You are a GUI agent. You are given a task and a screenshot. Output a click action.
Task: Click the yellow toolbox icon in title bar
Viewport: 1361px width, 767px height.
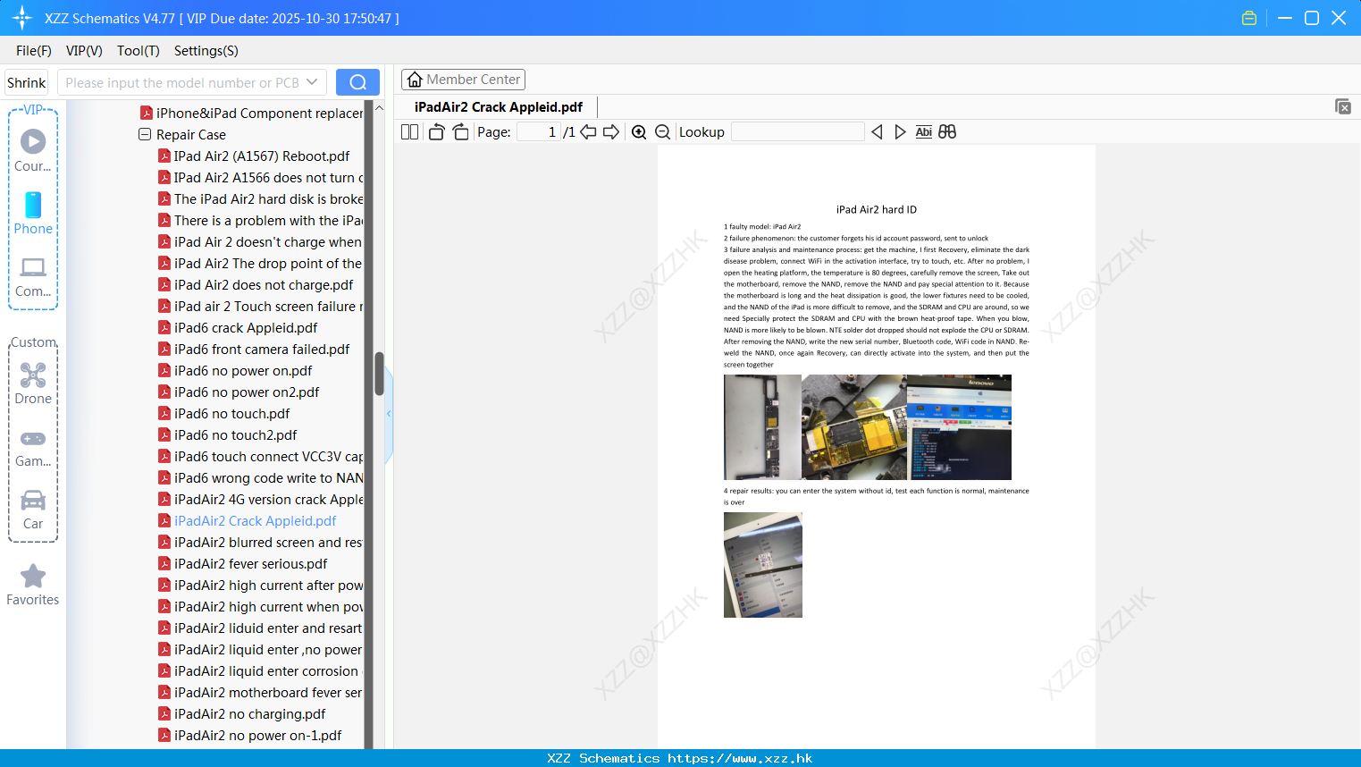click(1249, 18)
